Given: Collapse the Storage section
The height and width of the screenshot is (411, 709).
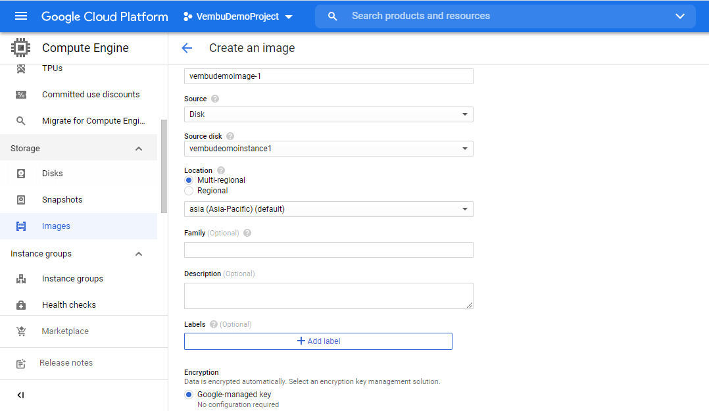Looking at the screenshot, I should (x=139, y=149).
